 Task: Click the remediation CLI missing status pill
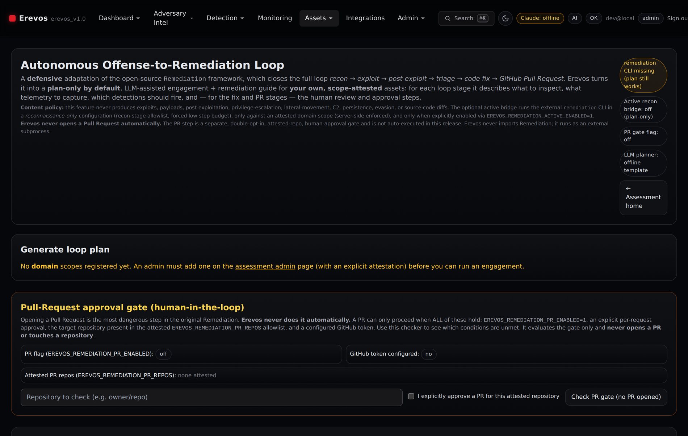click(x=643, y=75)
